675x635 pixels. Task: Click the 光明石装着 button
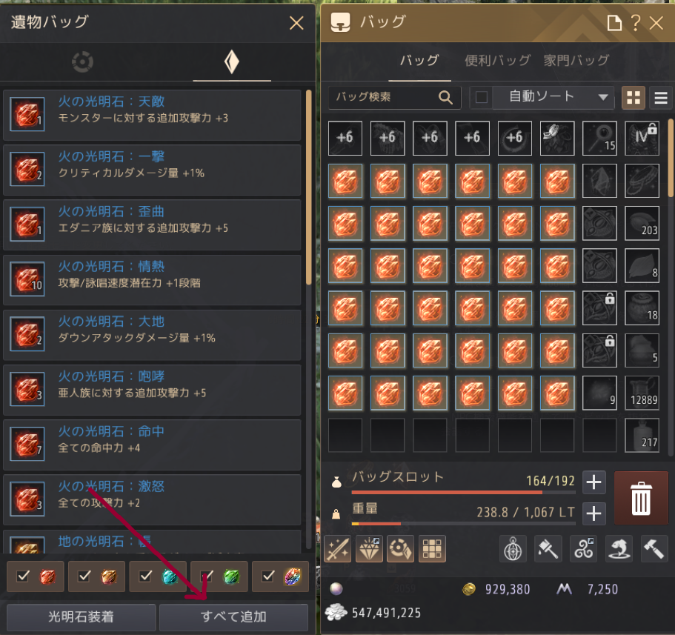pos(81,617)
